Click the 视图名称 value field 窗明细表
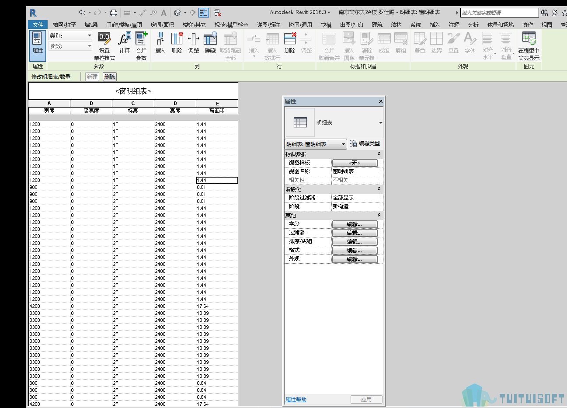567x408 pixels. pos(355,171)
